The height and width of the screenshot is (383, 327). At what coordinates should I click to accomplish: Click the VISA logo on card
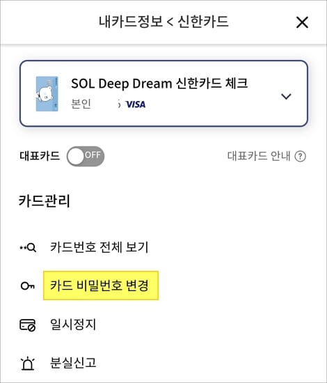click(x=136, y=104)
